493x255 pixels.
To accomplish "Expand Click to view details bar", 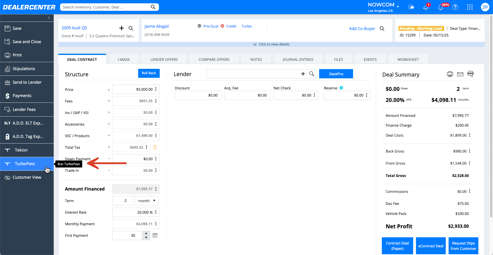I will tap(271, 44).
